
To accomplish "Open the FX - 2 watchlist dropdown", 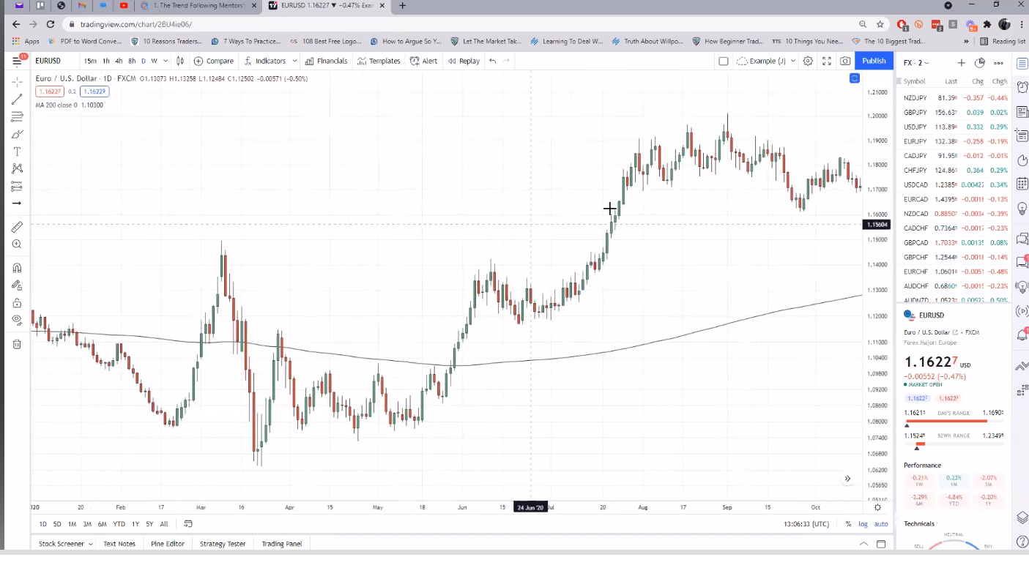I will click(x=915, y=63).
